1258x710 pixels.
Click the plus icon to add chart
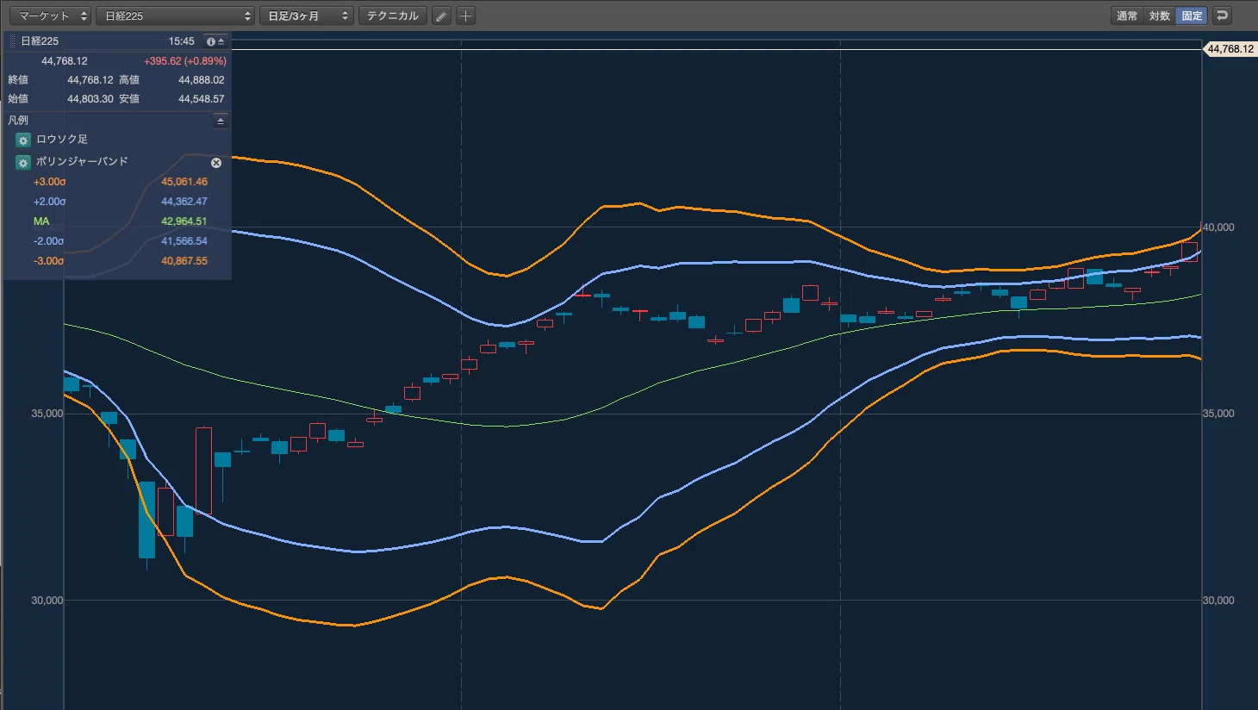(x=465, y=16)
